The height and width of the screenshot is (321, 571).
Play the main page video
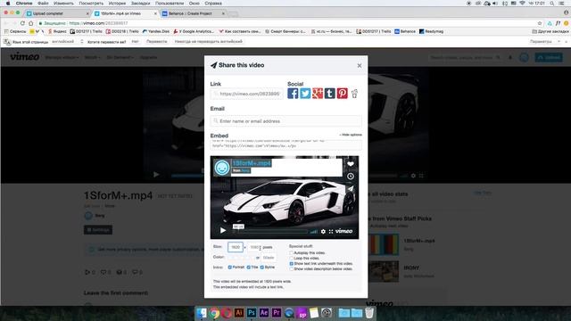pyautogui.click(x=156, y=175)
